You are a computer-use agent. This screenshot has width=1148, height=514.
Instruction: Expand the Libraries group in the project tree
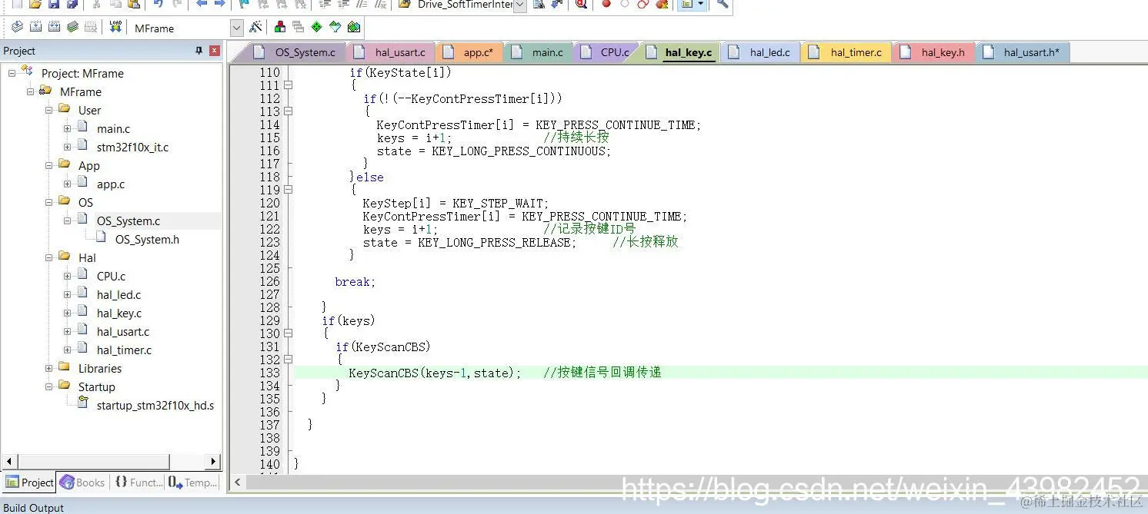tap(48, 368)
